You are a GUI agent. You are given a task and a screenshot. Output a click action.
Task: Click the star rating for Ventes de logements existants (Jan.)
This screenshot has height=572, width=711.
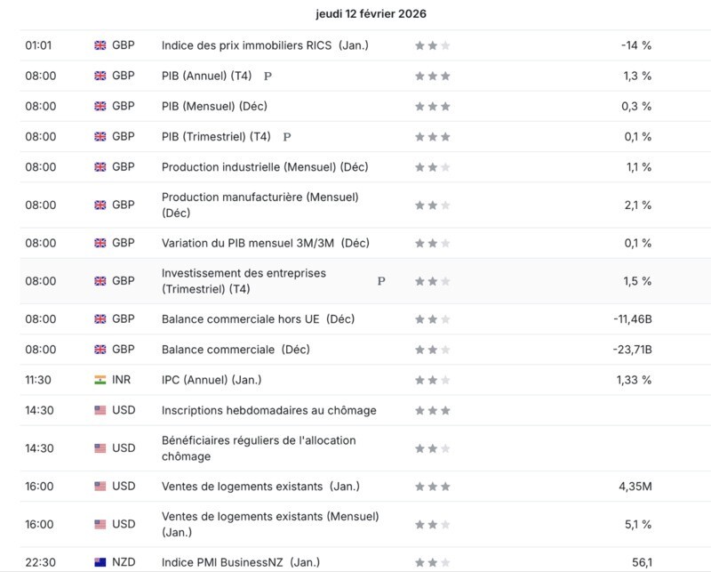coord(433,487)
